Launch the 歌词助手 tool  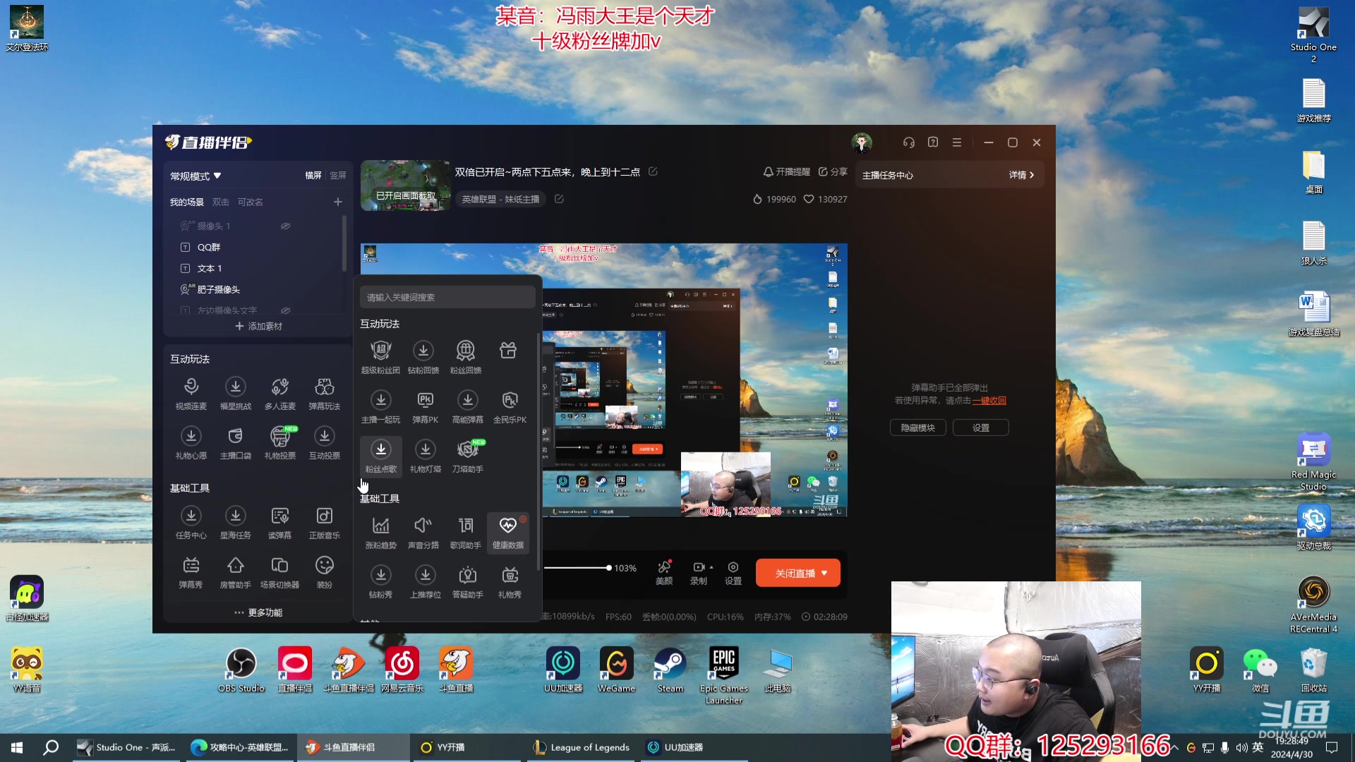tap(466, 533)
